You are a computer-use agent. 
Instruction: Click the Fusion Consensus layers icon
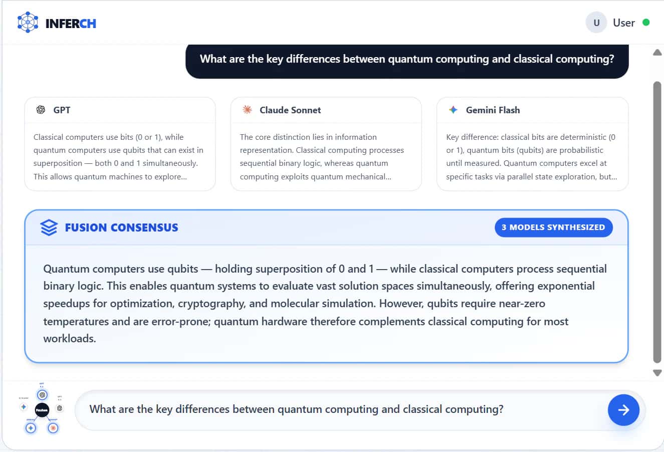(49, 228)
